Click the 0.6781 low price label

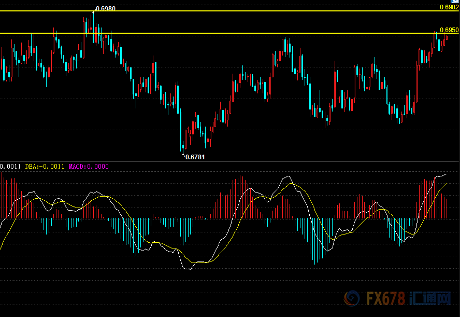(195, 157)
